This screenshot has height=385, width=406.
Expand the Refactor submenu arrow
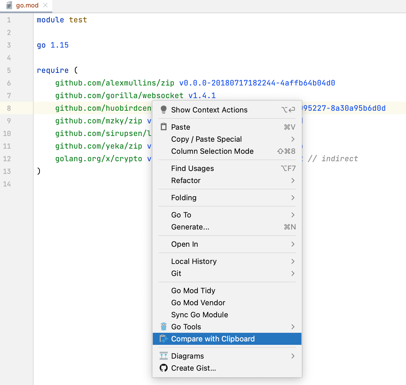(x=293, y=180)
